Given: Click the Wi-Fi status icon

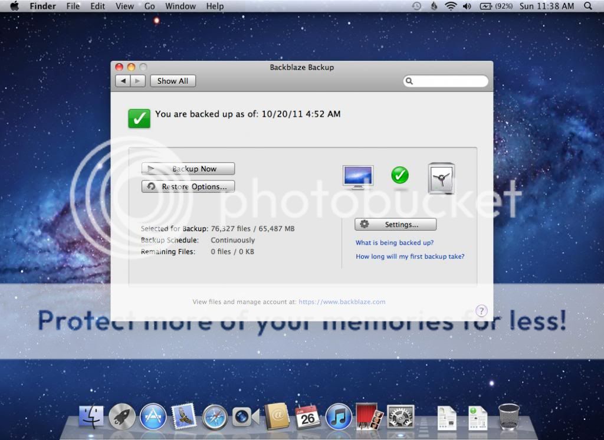Looking at the screenshot, I should click(451, 6).
